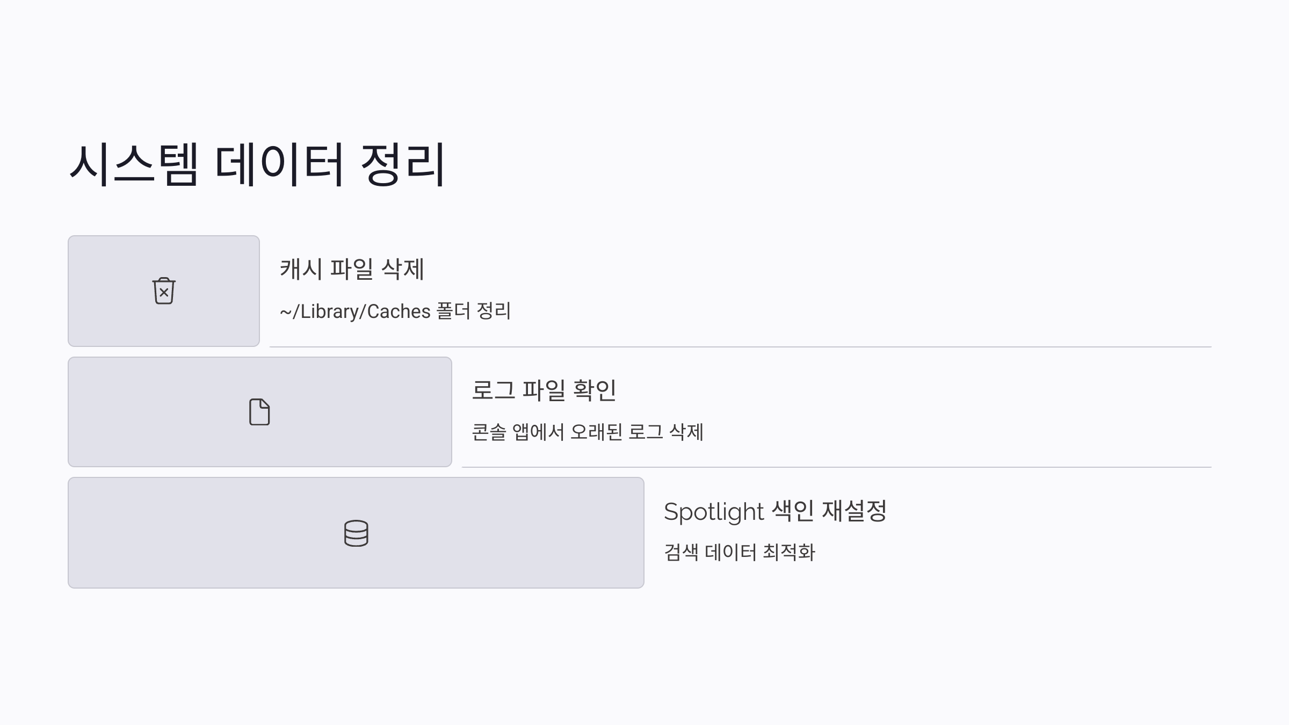This screenshot has height=725, width=1289.
Task: Click the description 검색 데이터 최적화
Action: pyautogui.click(x=740, y=552)
